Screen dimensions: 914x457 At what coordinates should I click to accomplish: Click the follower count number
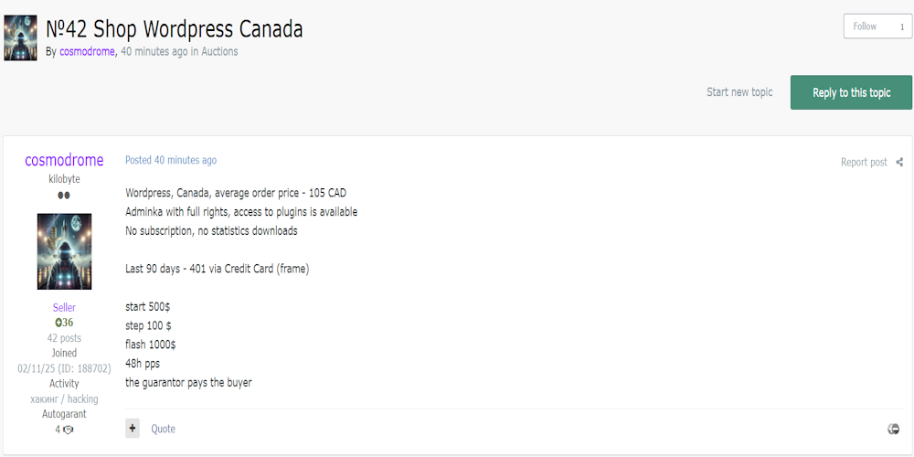(901, 27)
